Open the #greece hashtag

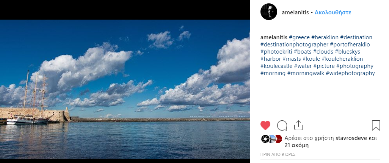(299, 37)
